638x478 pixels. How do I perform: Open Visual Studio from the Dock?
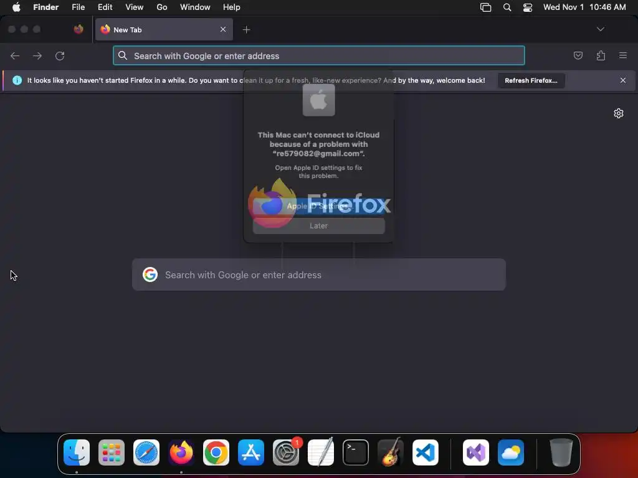tap(476, 452)
